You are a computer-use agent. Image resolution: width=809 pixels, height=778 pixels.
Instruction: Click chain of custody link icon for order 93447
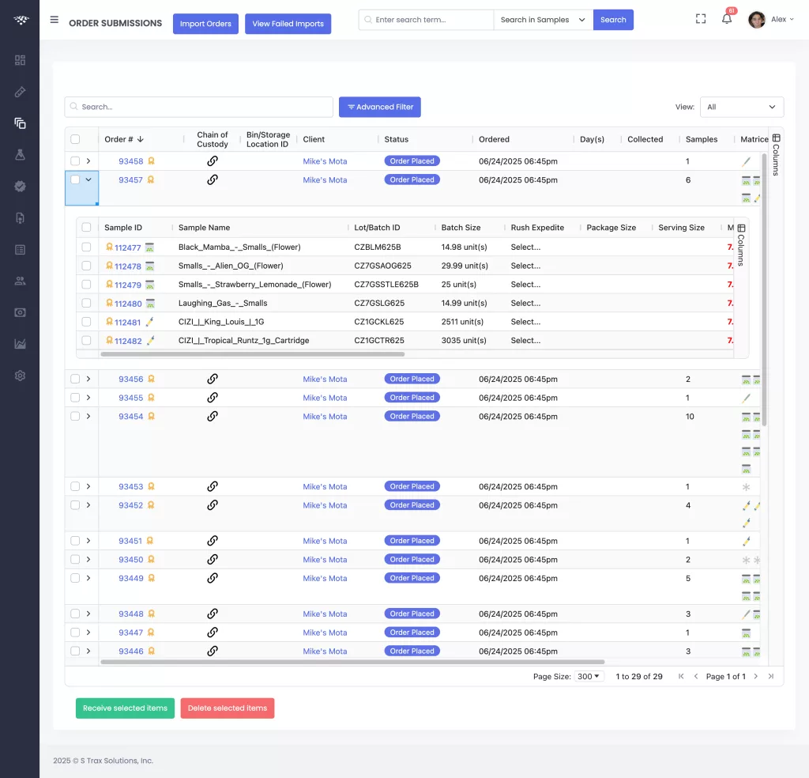point(212,633)
